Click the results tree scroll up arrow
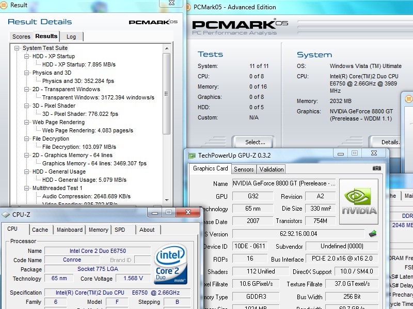The image size is (413, 309). pos(166,48)
